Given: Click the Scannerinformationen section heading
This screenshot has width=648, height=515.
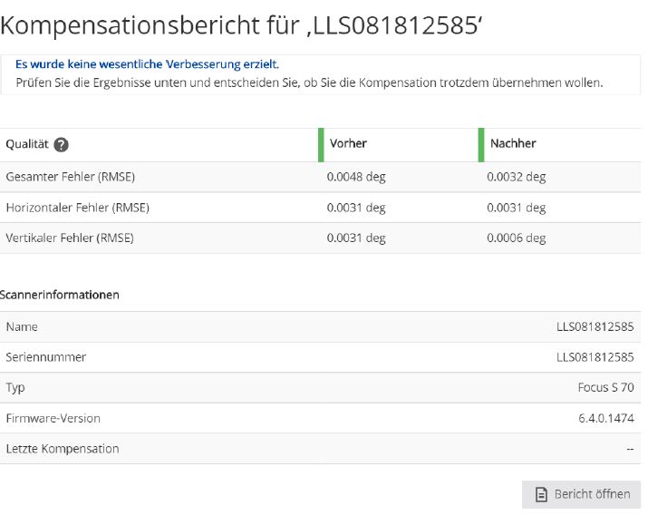Looking at the screenshot, I should tap(60, 295).
